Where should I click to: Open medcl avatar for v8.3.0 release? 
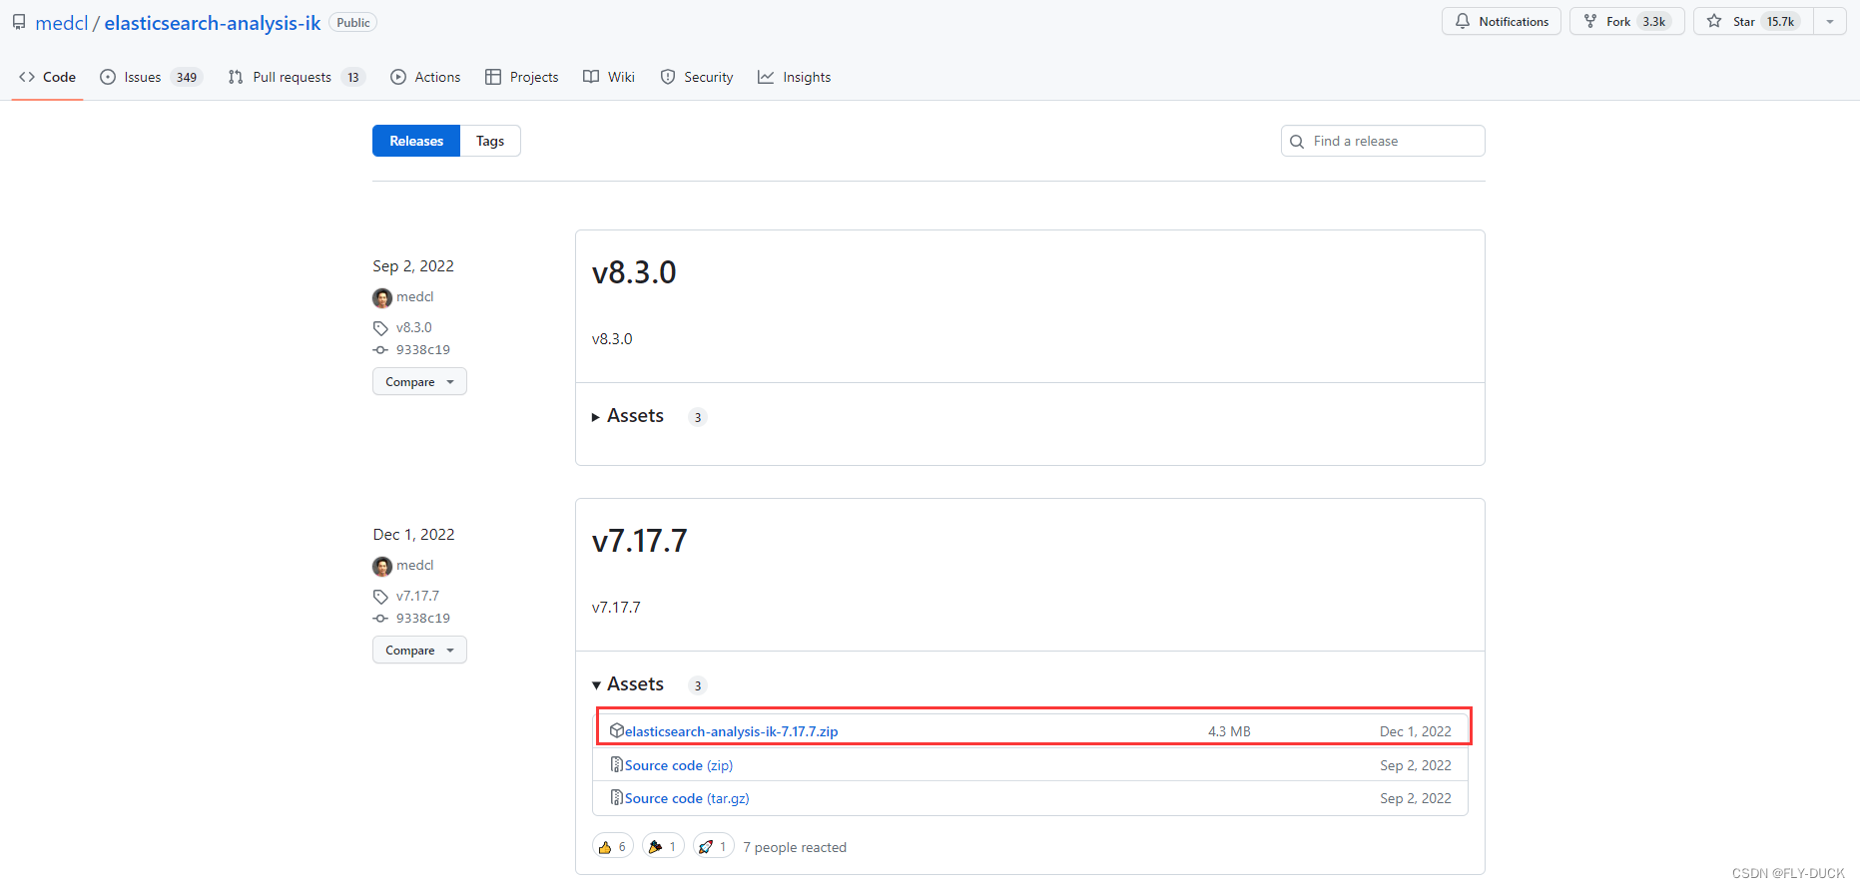[x=382, y=297]
